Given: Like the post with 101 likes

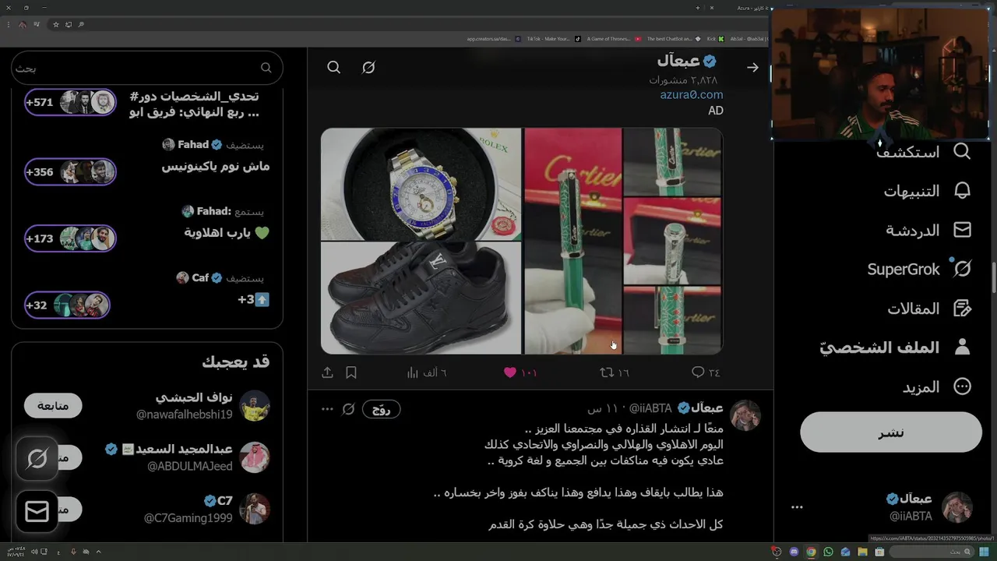Looking at the screenshot, I should pyautogui.click(x=520, y=372).
